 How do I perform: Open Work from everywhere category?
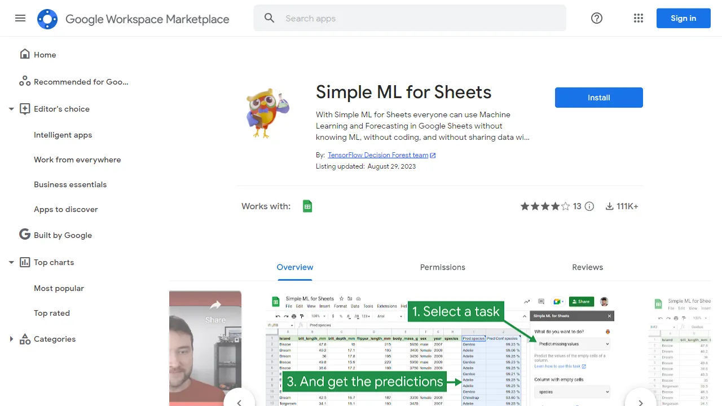click(x=77, y=160)
